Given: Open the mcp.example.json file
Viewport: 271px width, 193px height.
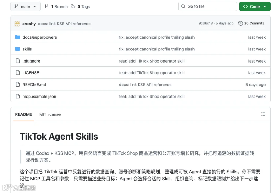Looking at the screenshot, I should click(x=39, y=97).
